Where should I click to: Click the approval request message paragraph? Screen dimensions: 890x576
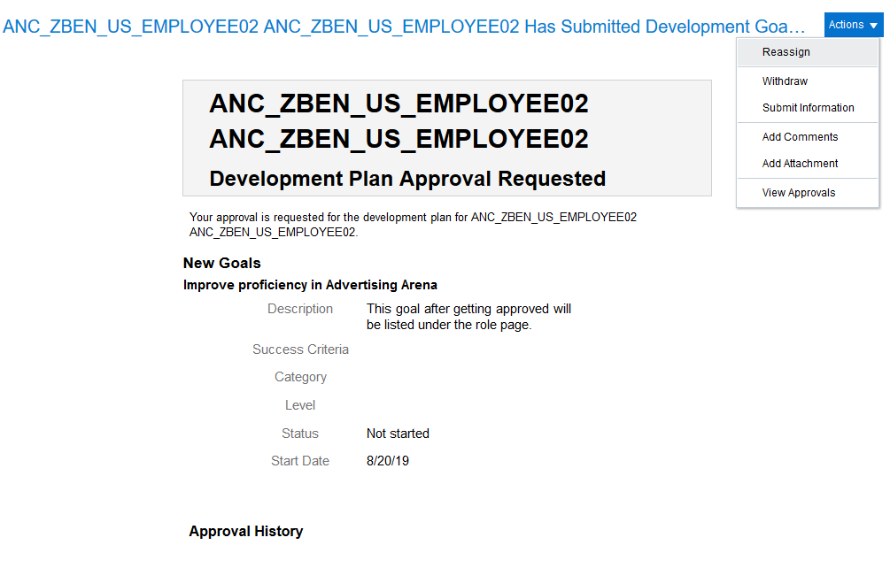tap(413, 225)
